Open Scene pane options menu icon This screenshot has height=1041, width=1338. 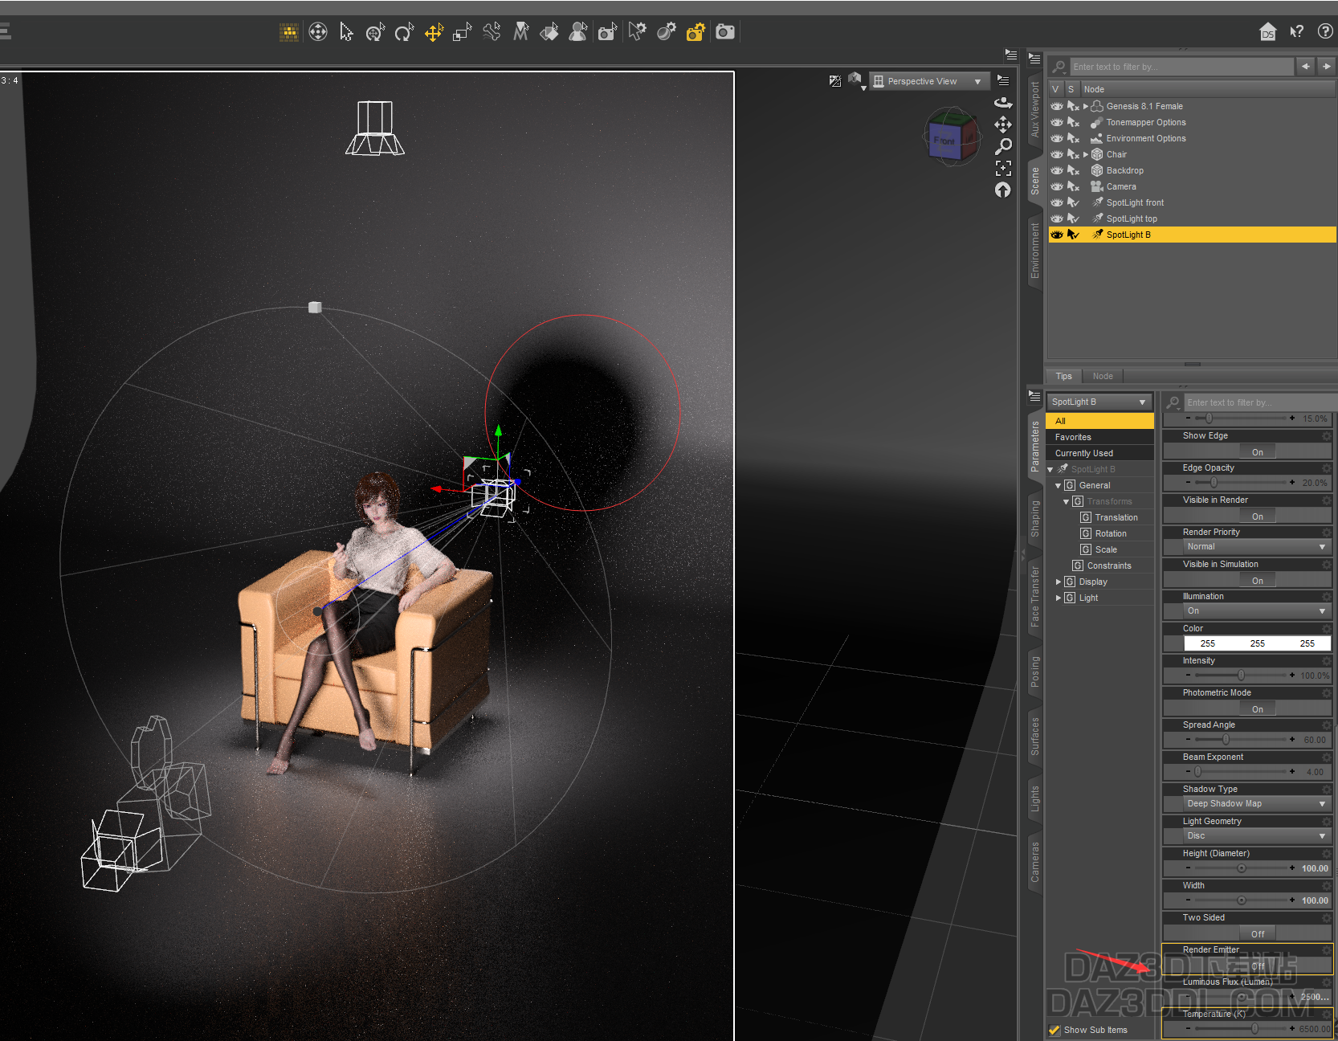coord(1034,59)
